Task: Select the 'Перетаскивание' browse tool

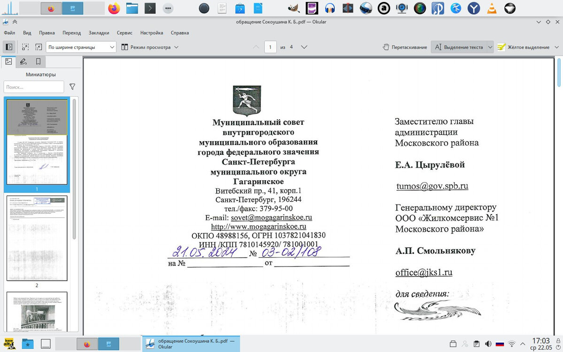Action: (x=405, y=47)
